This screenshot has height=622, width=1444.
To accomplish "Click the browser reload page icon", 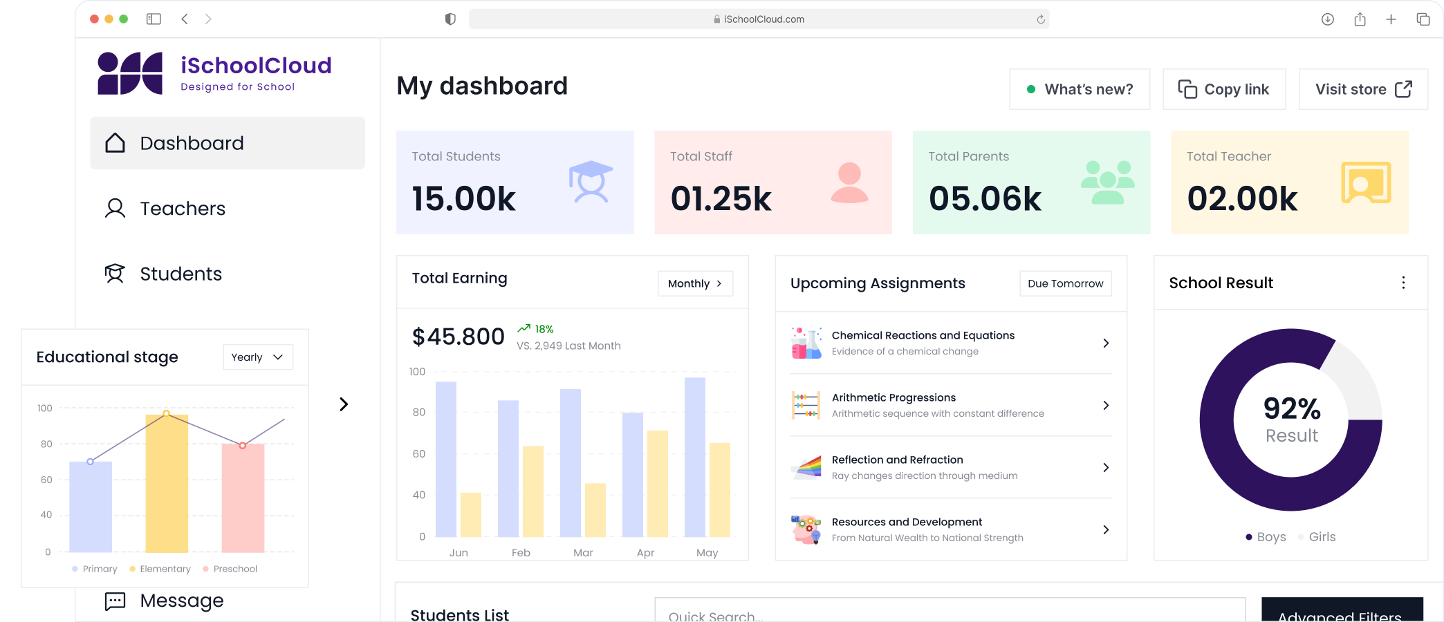I will click(x=1040, y=19).
